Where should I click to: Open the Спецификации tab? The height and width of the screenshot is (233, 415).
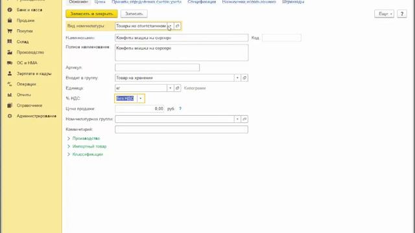click(x=202, y=2)
